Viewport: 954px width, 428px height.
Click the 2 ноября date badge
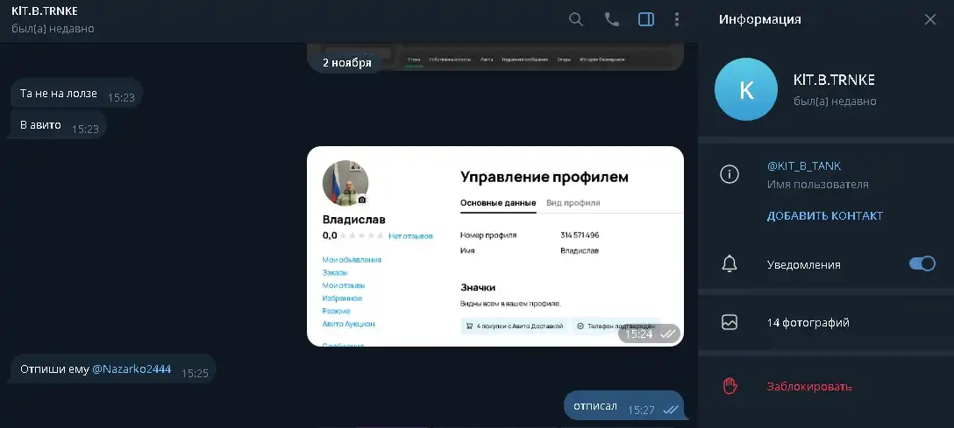click(x=347, y=62)
